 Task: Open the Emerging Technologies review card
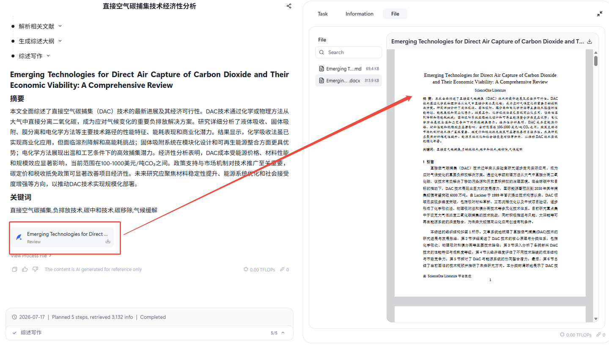coord(62,237)
